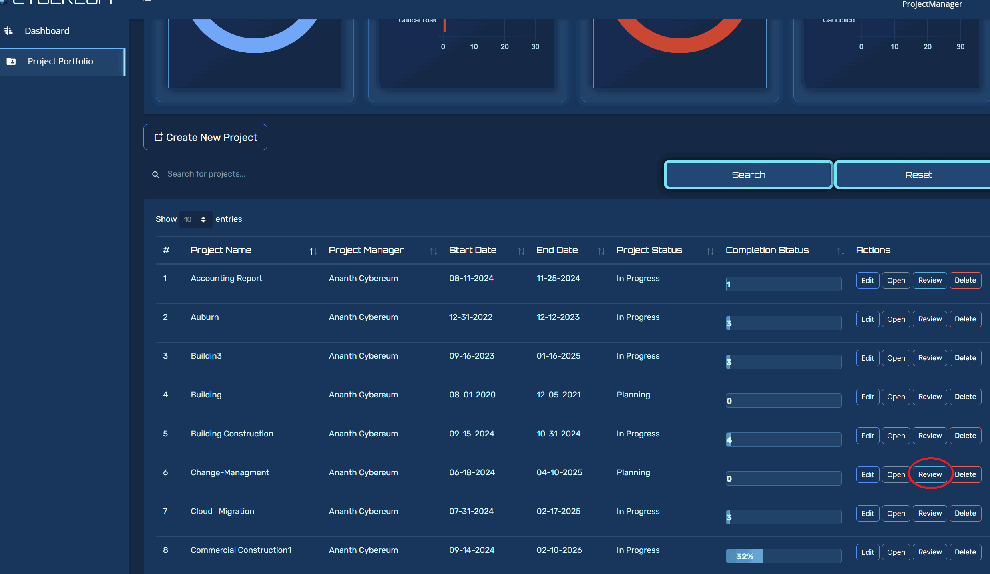990x574 pixels.
Task: Edit the Cloud_Migration project
Action: pyautogui.click(x=868, y=513)
